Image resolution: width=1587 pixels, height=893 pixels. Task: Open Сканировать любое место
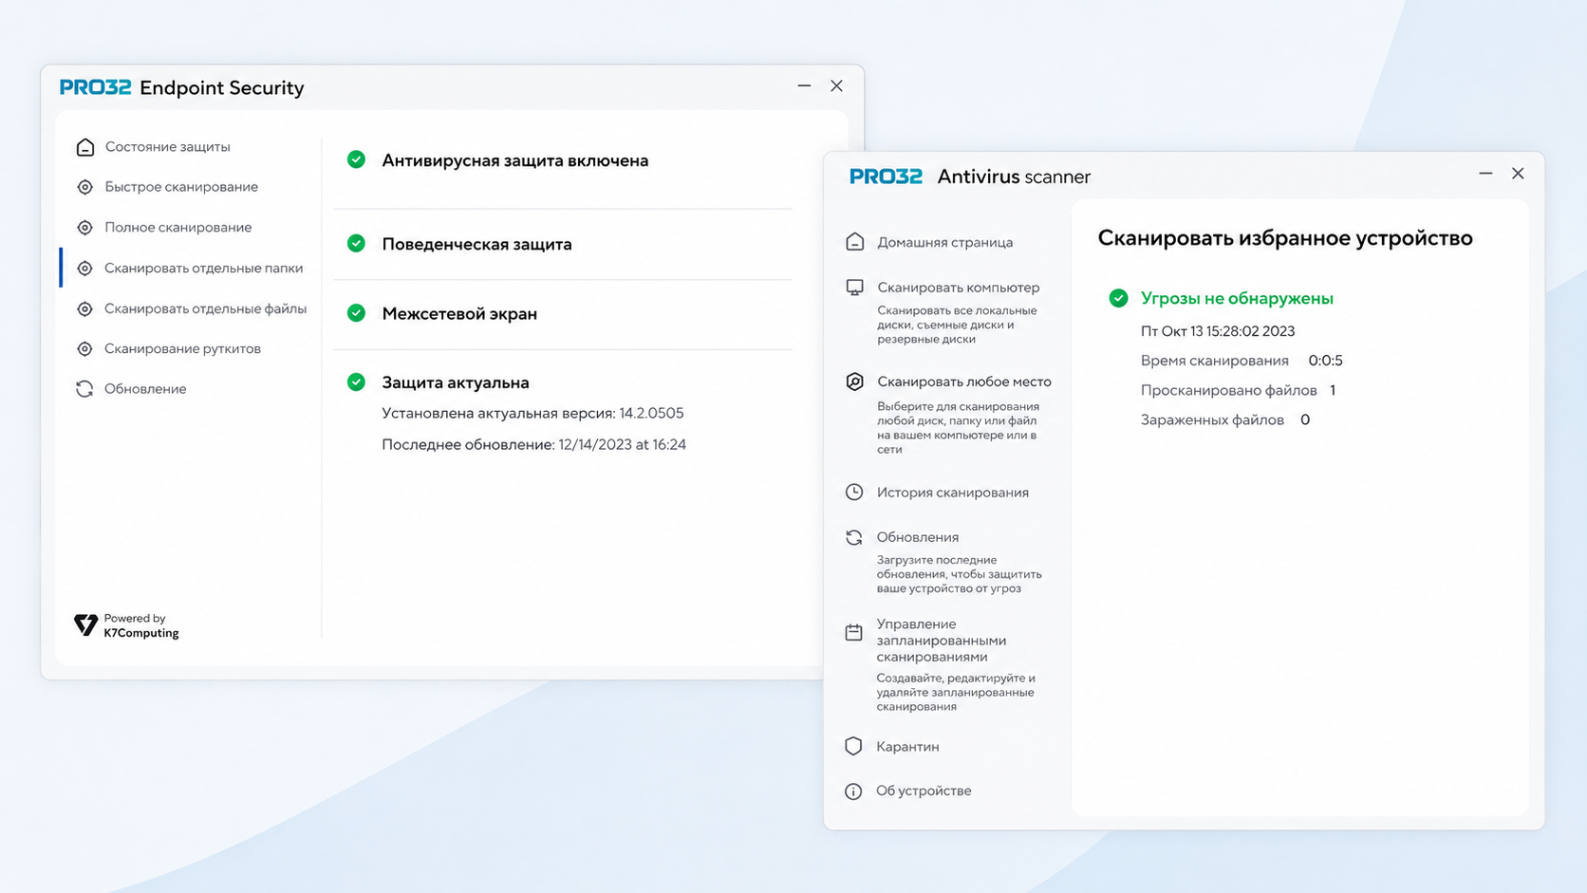coord(964,381)
